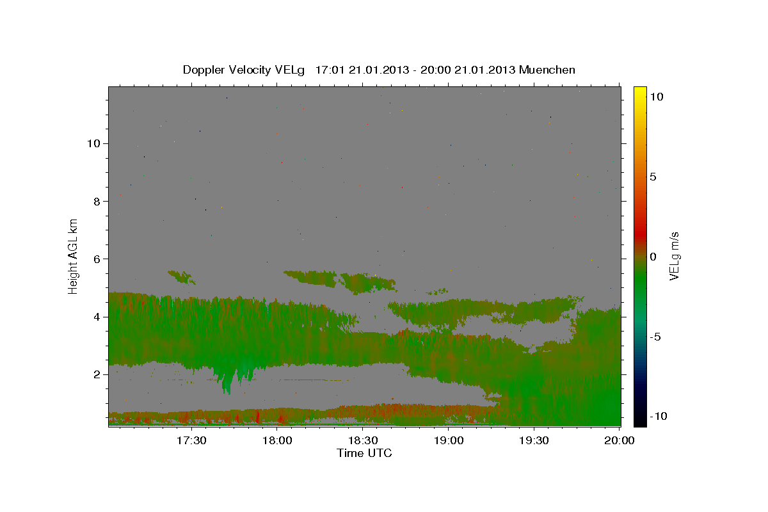Click the 18:30 time tick label
The width and height of the screenshot is (768, 512).
pos(362,440)
